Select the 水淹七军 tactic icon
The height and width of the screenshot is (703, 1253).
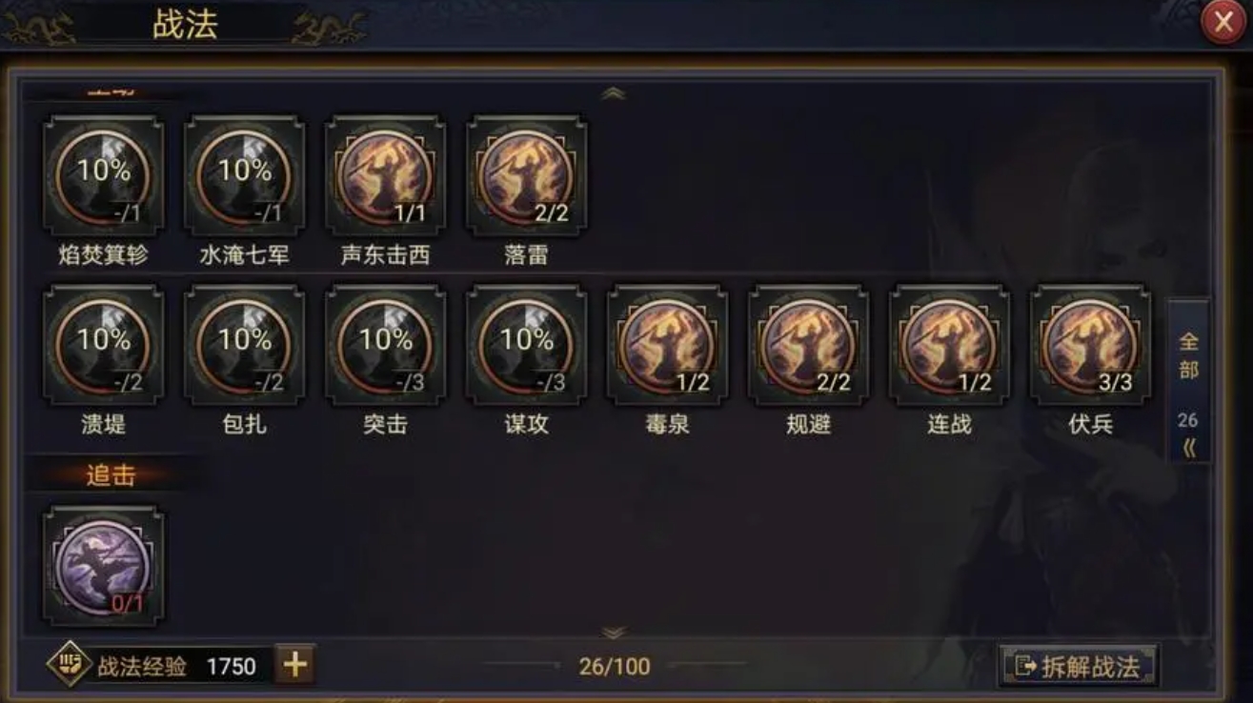(x=244, y=176)
